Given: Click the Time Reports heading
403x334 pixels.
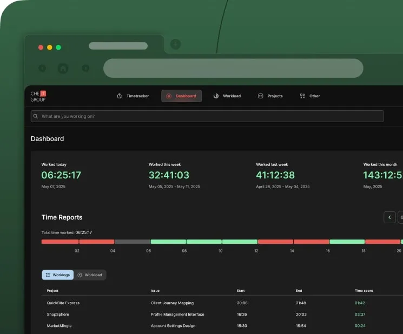Looking at the screenshot, I should click(62, 217).
